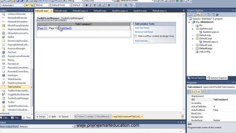Select the TabPanel3 tab header
Viewport: 236px width, 133px height.
(x=66, y=28)
